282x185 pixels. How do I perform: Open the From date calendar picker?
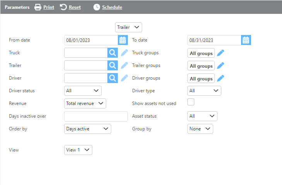click(123, 40)
